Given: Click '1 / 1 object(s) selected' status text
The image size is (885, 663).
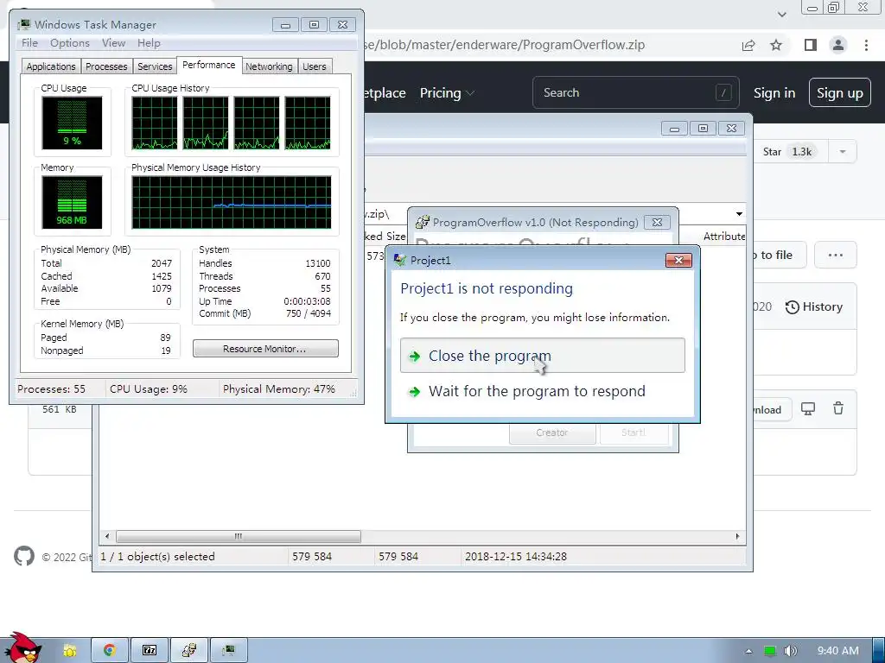Looking at the screenshot, I should pyautogui.click(x=157, y=557).
